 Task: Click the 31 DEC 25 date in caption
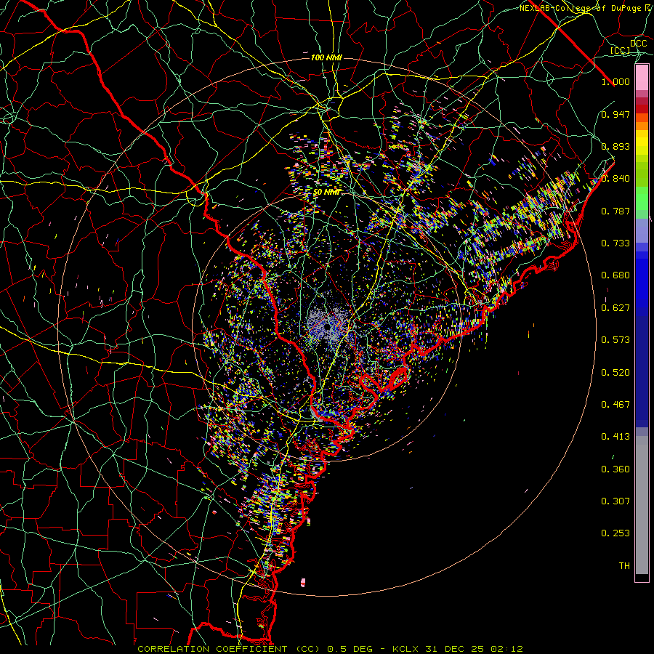point(455,649)
